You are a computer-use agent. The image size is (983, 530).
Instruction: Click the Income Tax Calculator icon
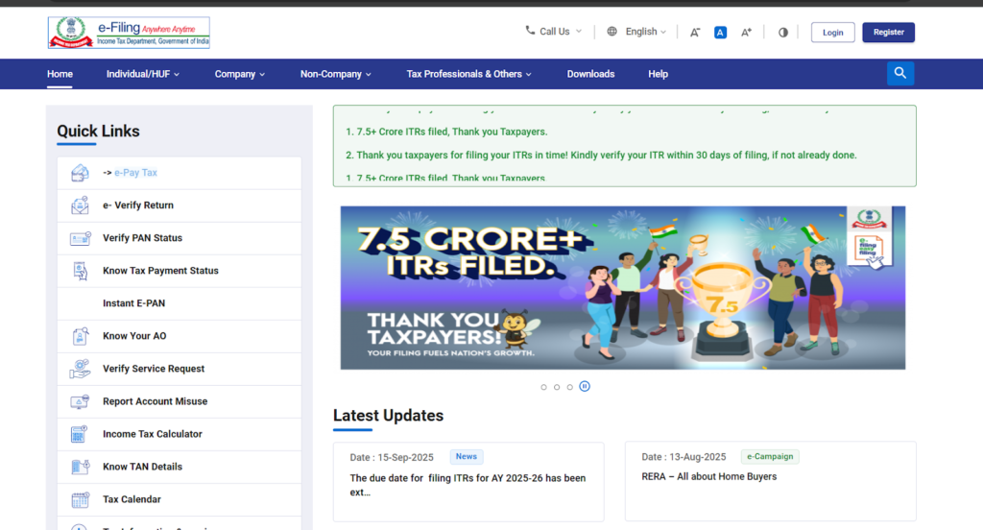tap(80, 434)
